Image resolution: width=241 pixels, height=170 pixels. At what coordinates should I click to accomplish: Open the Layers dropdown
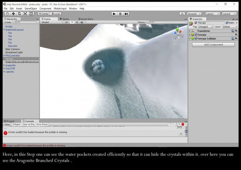[x=212, y=14]
